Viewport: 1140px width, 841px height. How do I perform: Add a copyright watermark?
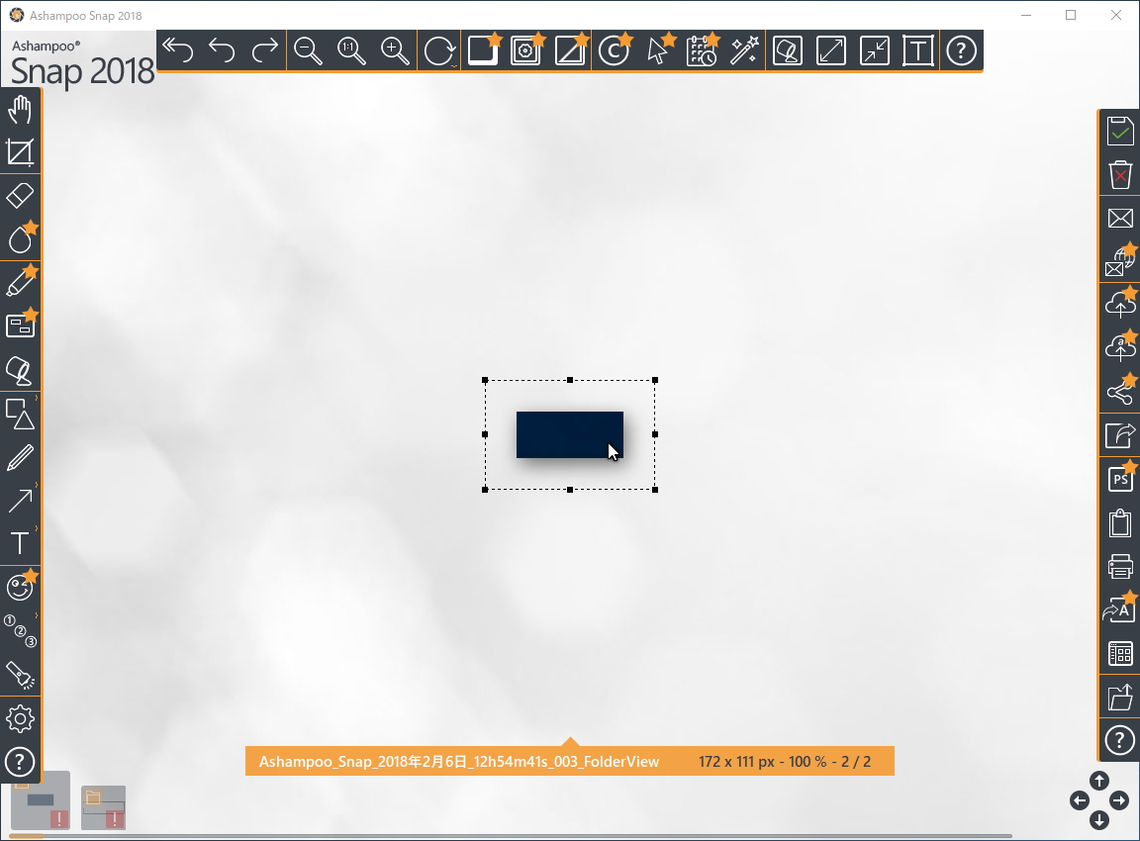pyautogui.click(x=615, y=50)
